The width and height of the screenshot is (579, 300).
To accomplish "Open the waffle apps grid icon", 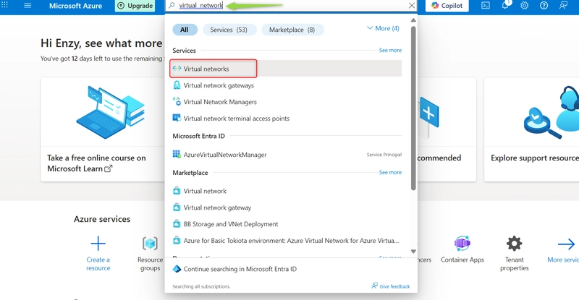I will [4, 5].
